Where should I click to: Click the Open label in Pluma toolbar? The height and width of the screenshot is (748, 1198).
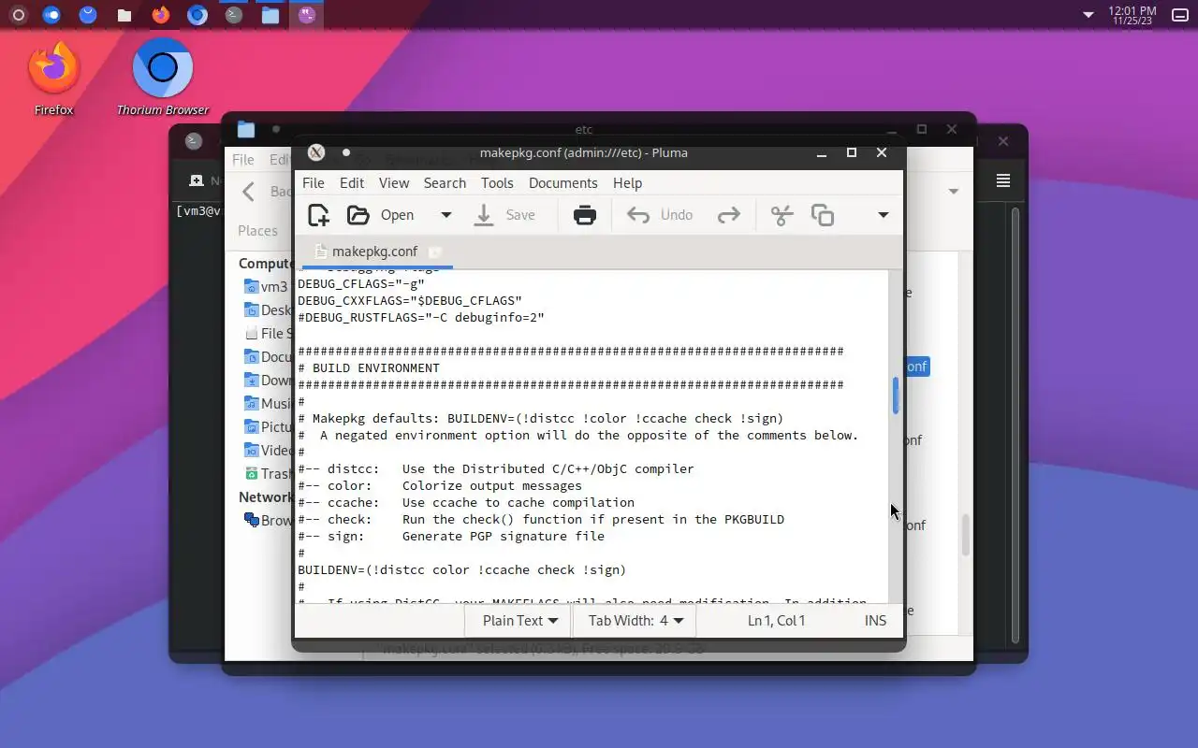click(x=397, y=215)
